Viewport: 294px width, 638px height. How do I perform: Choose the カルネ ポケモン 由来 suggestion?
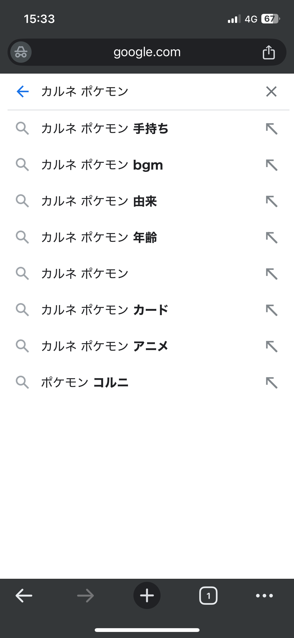tap(99, 201)
